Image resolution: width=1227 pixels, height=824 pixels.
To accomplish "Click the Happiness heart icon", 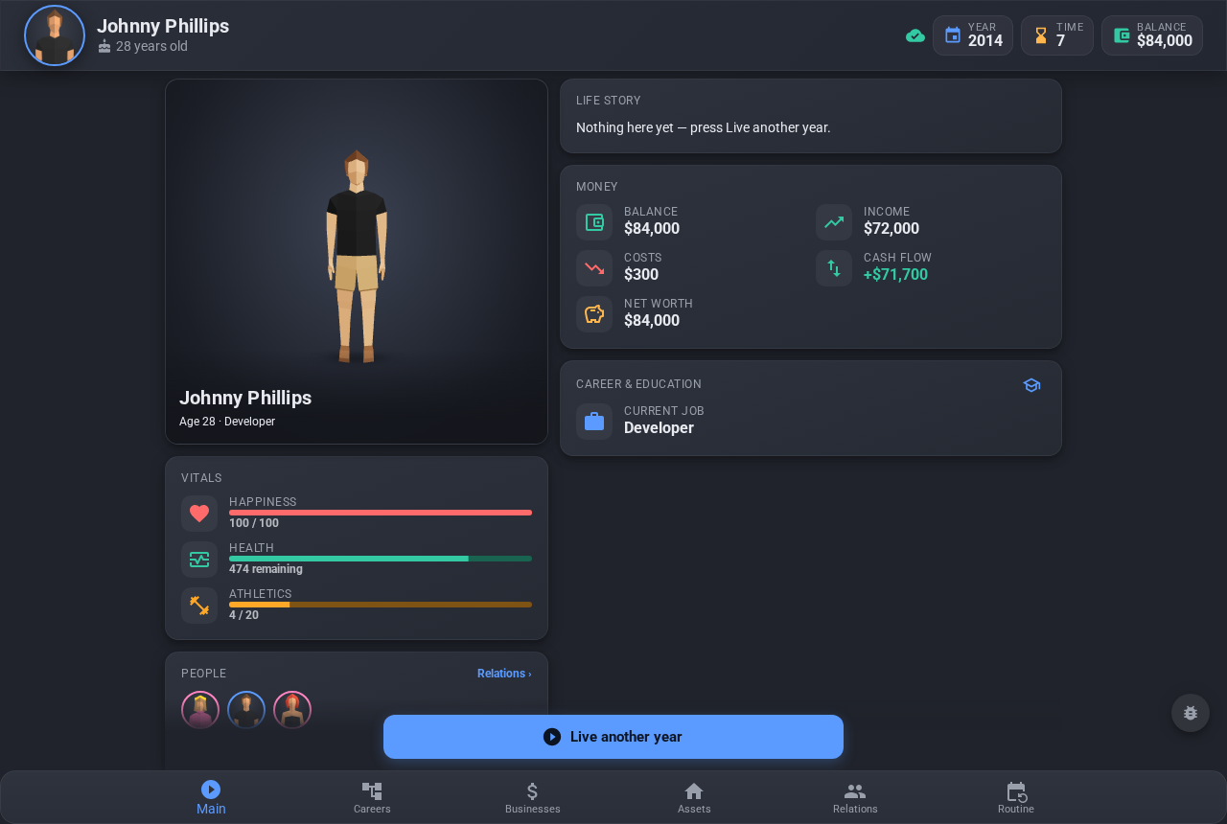I will tap(199, 514).
